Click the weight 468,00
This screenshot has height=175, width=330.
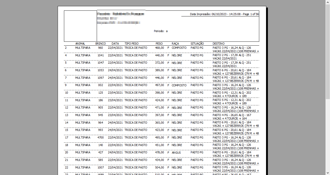pyautogui.click(x=160, y=48)
